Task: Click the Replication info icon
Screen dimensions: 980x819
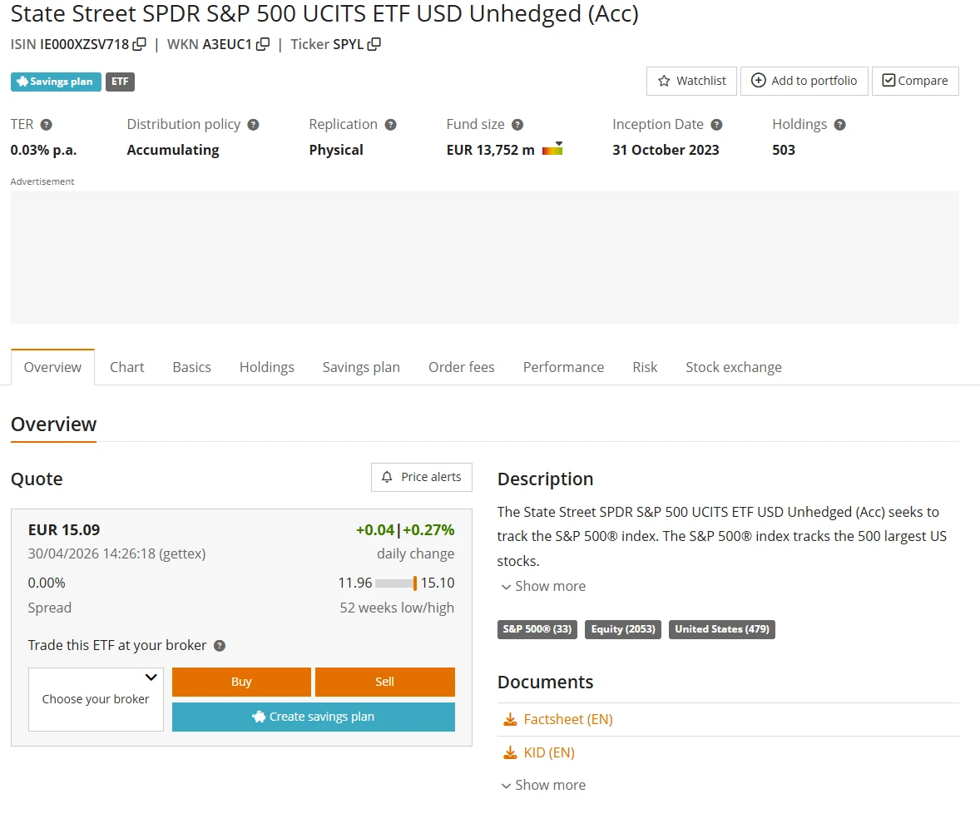Action: (390, 125)
